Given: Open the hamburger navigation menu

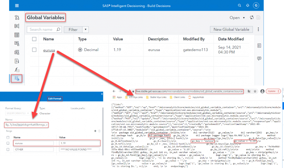Looking at the screenshot, I should (x=17, y=6).
